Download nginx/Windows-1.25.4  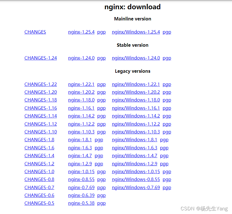tap(136, 32)
